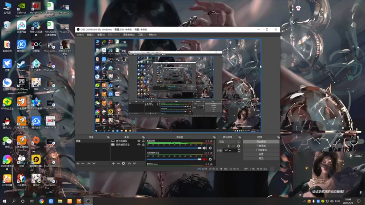Open transition properties gear icon
365x205 pixels.
point(238,146)
